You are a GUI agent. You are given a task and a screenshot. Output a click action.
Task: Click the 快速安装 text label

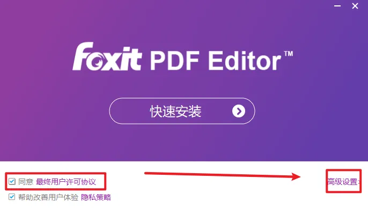click(x=176, y=112)
